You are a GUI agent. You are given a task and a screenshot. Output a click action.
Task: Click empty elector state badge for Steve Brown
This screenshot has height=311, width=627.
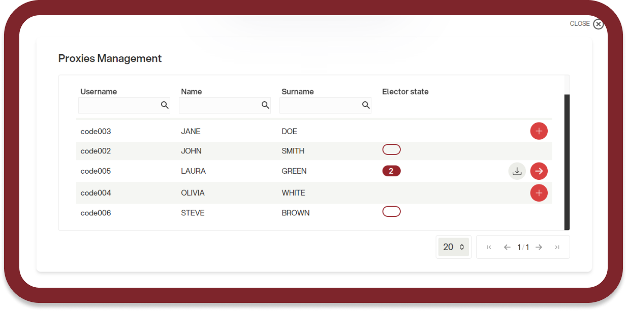pos(391,212)
